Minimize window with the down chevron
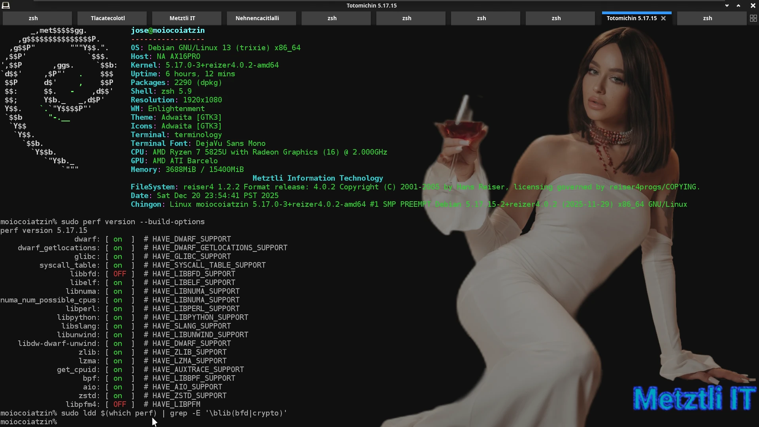 click(727, 6)
